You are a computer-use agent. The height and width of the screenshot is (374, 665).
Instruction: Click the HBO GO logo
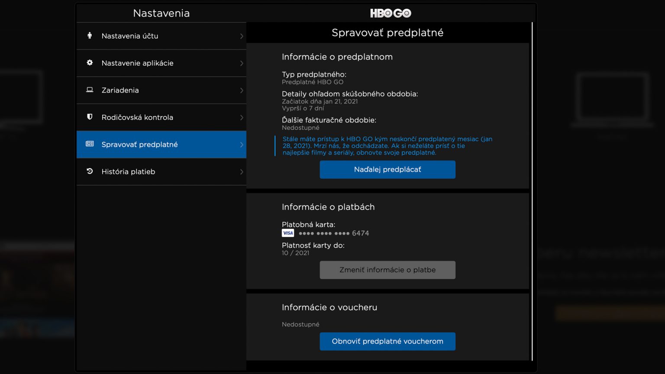click(391, 13)
